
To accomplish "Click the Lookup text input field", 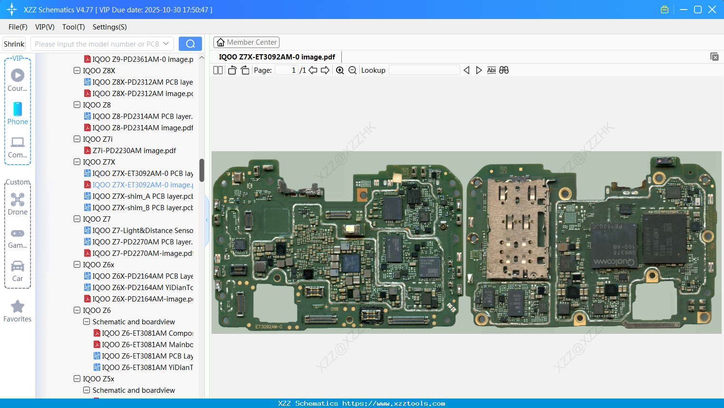I will pos(424,70).
